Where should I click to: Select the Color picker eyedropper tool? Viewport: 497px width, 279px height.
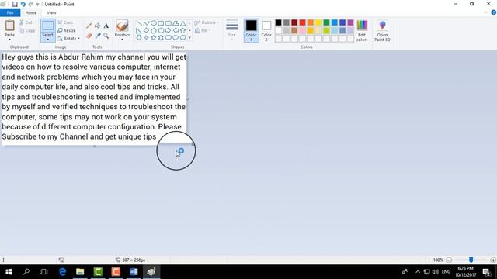pos(98,36)
